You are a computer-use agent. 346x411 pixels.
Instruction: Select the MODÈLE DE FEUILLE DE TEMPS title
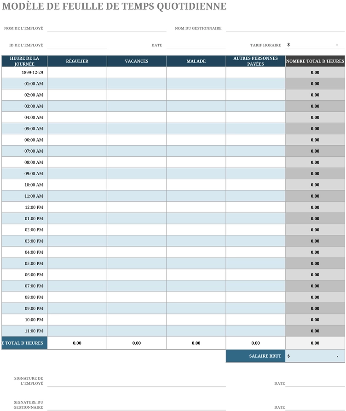coord(114,6)
